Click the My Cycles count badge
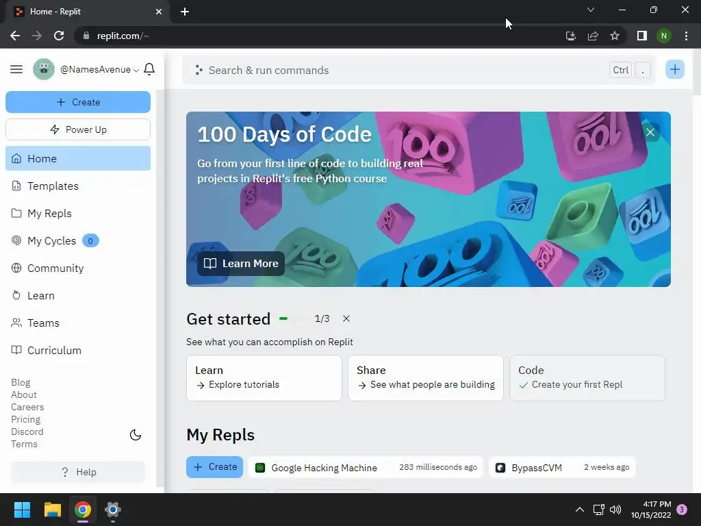Image resolution: width=701 pixels, height=526 pixels. click(x=90, y=240)
